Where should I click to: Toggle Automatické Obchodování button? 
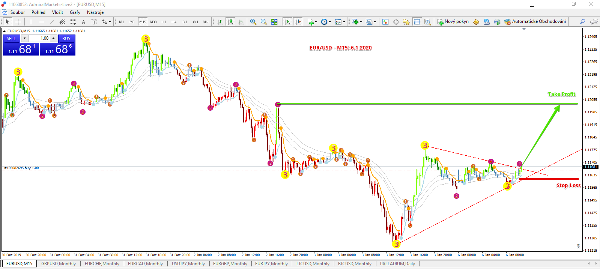pyautogui.click(x=535, y=22)
